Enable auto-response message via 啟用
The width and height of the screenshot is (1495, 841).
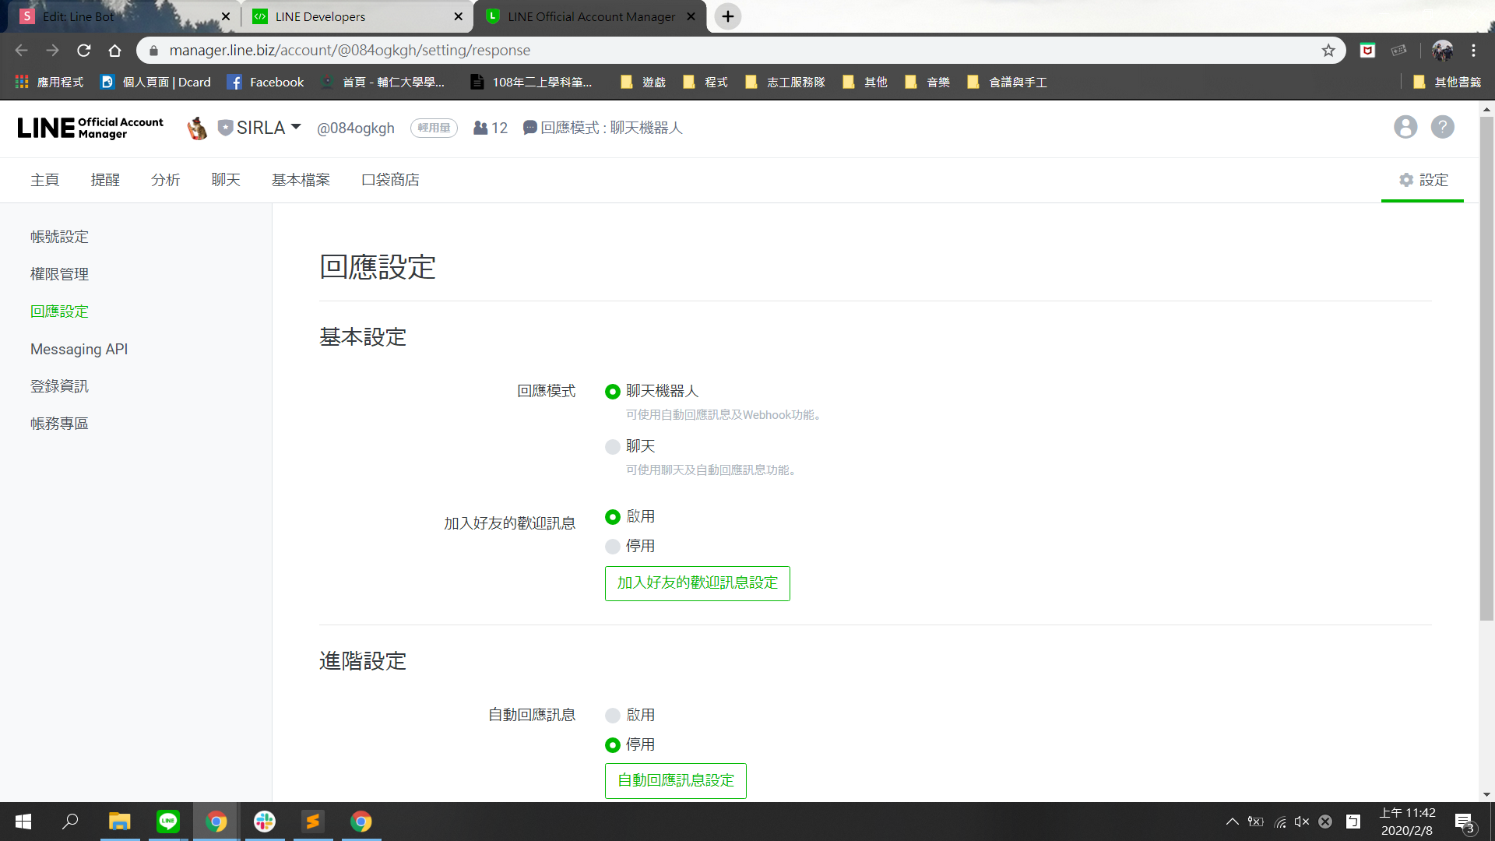(613, 716)
